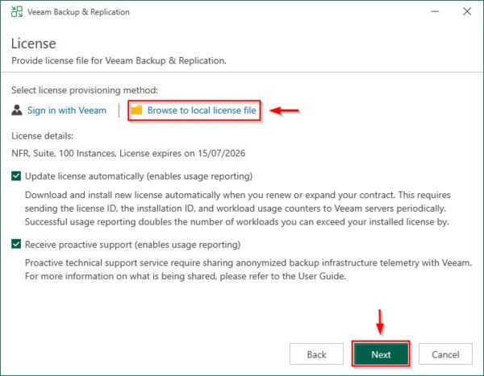Go to the previous step with Back

[x=316, y=354]
